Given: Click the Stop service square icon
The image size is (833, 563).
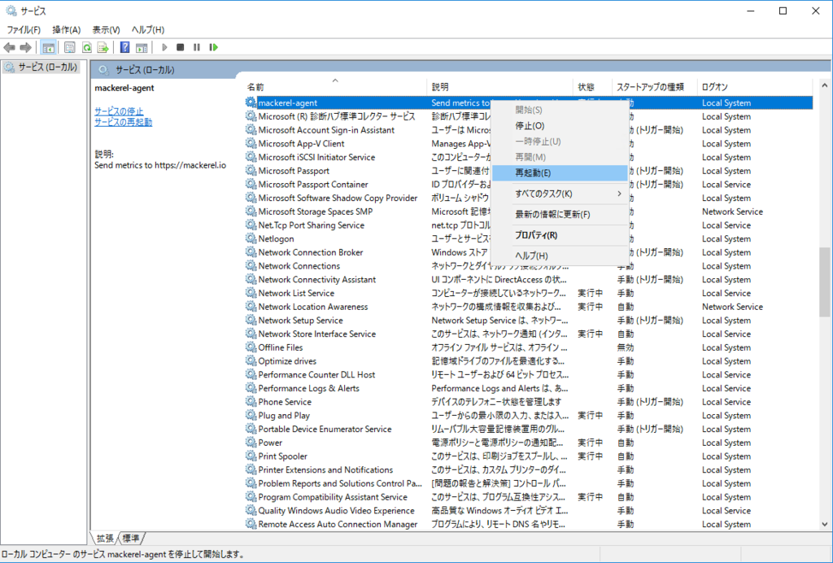Looking at the screenshot, I should (180, 48).
